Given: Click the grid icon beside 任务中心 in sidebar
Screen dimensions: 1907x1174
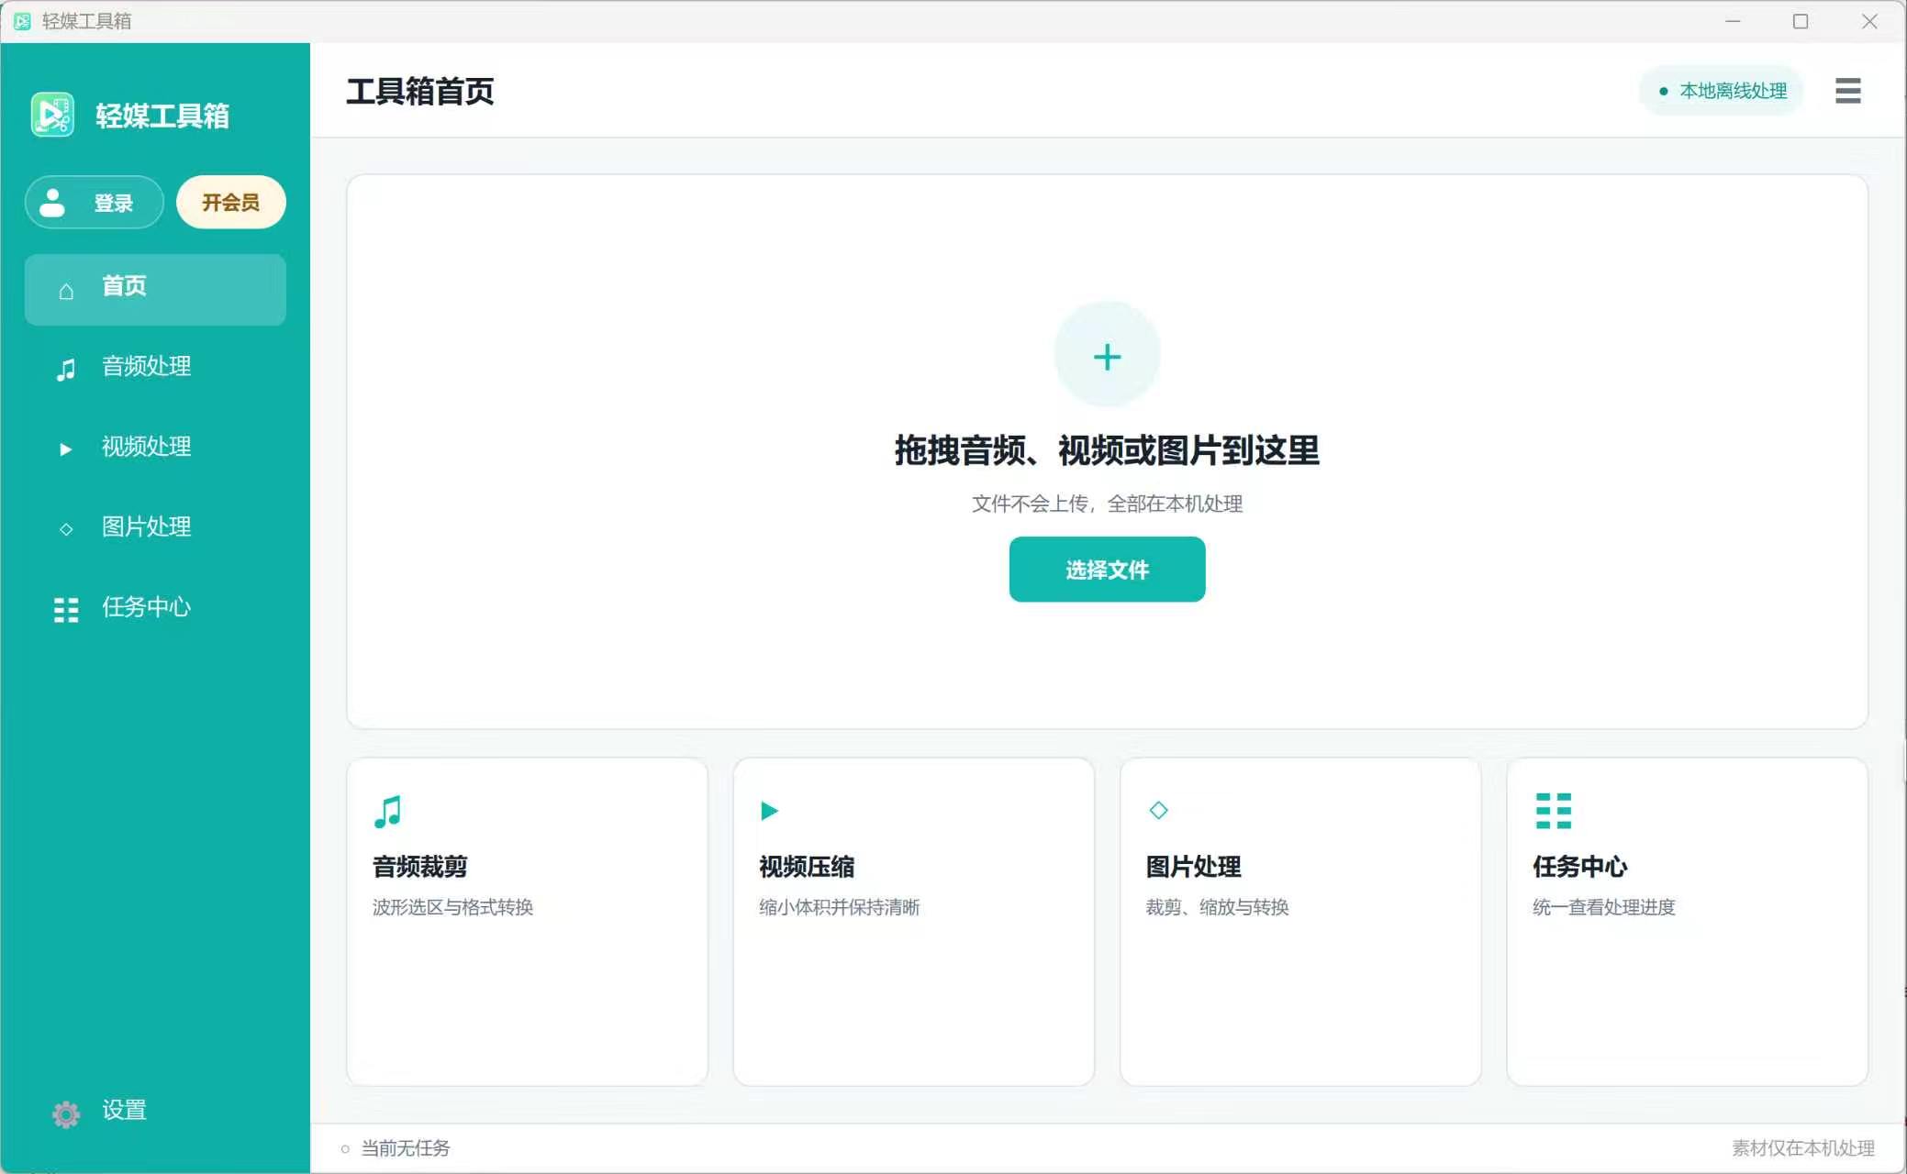Looking at the screenshot, I should pyautogui.click(x=66, y=610).
